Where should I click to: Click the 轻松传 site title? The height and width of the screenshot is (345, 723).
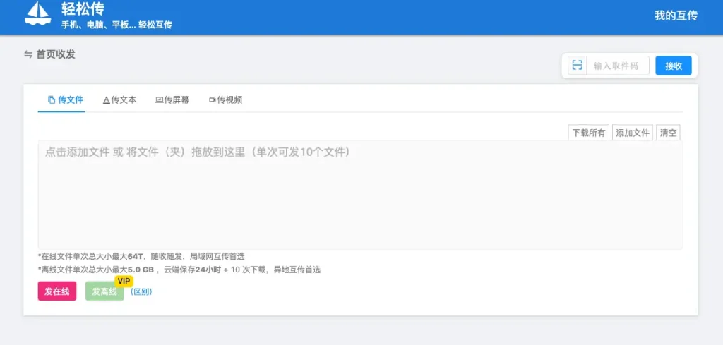tap(83, 8)
